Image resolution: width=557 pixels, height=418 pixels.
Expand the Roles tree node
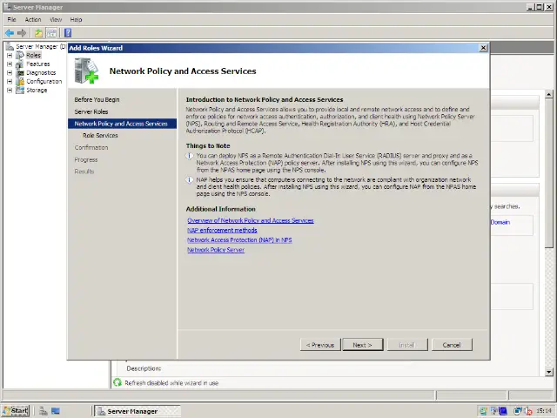click(10, 55)
